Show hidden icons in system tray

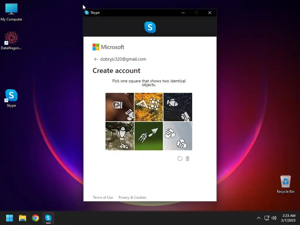pyautogui.click(x=258, y=218)
